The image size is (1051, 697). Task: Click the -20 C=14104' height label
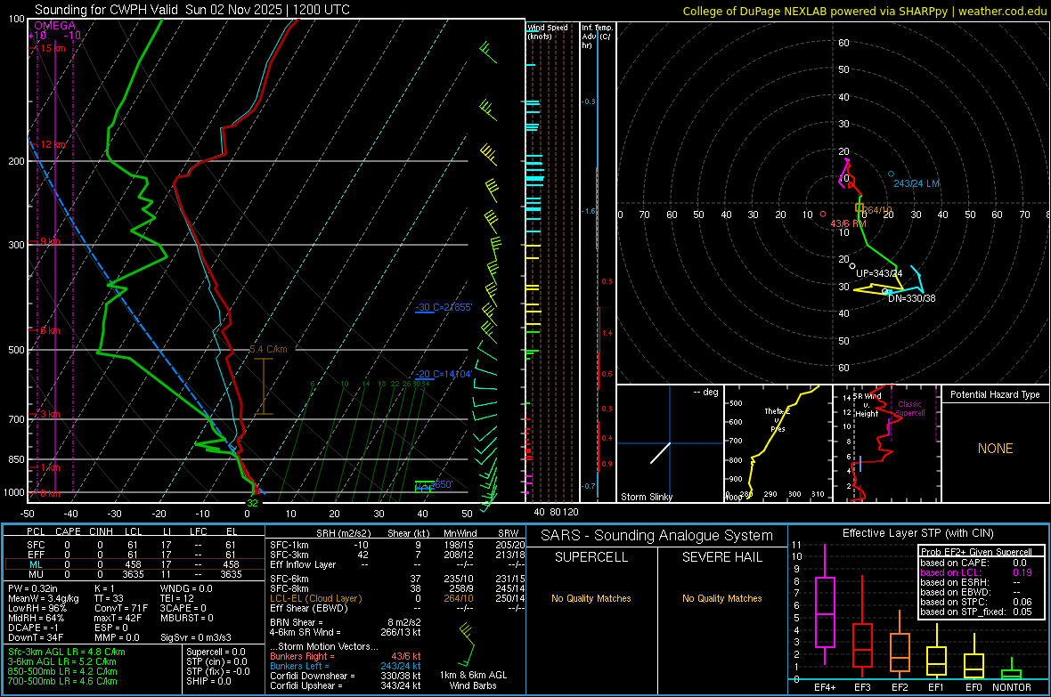pos(443,374)
